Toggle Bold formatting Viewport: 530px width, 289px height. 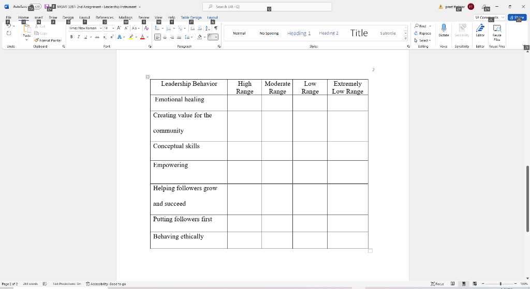tap(71, 37)
